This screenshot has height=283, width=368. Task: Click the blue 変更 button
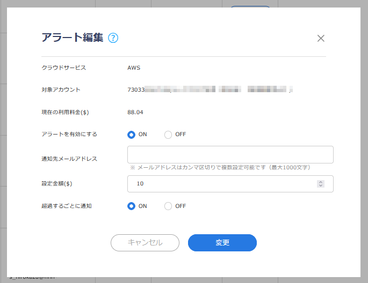(222, 243)
